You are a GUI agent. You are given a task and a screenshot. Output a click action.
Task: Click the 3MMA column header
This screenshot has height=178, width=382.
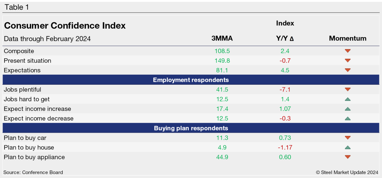pos(222,38)
